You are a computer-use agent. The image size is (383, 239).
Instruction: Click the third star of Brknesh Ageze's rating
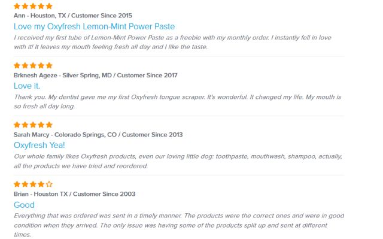coord(33,65)
